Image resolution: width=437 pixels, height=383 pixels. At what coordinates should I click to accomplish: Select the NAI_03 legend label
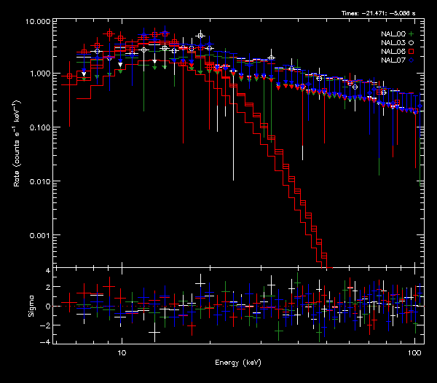(x=393, y=43)
